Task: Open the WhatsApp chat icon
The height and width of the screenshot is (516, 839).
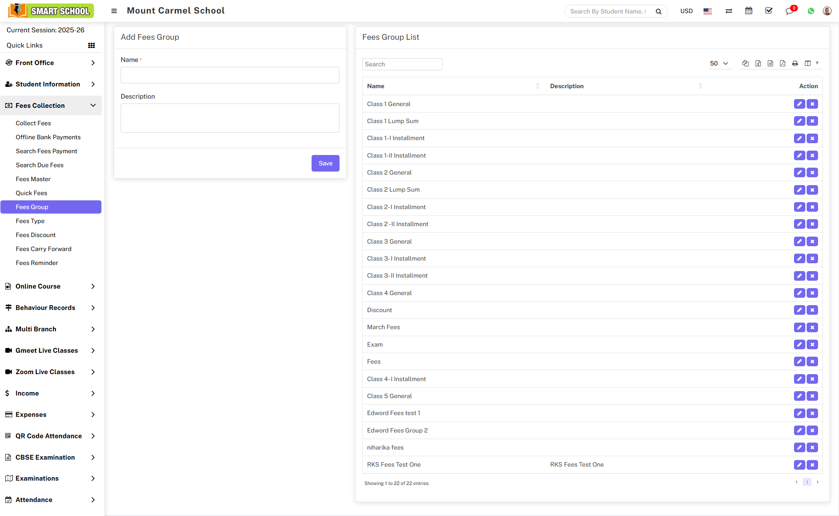Action: tap(811, 11)
